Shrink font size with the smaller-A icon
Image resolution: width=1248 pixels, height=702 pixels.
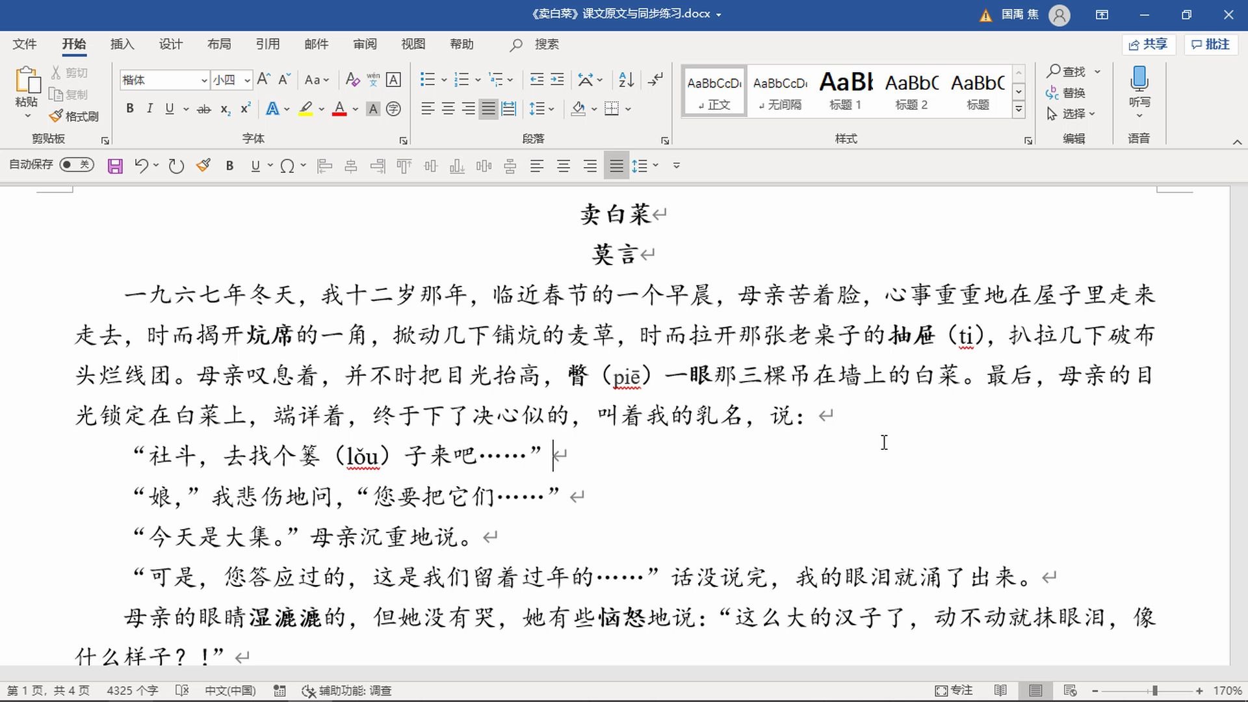point(284,79)
